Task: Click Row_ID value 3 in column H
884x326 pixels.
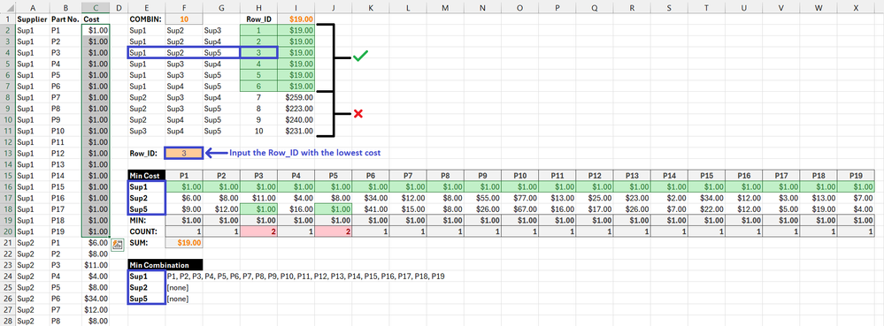Action: pos(258,52)
